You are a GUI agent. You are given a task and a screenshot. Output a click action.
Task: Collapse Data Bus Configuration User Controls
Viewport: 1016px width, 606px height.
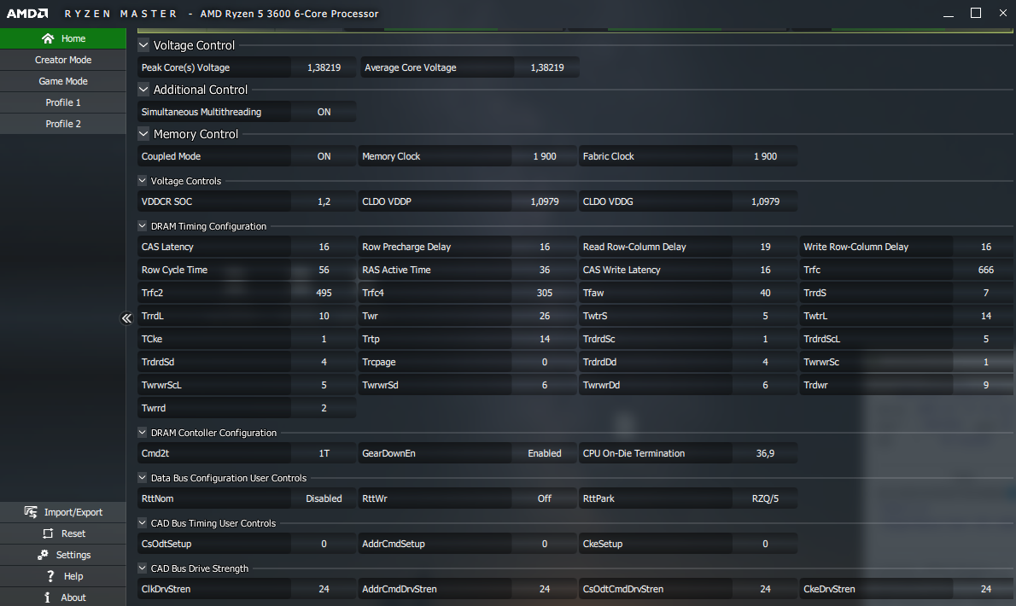click(x=143, y=478)
